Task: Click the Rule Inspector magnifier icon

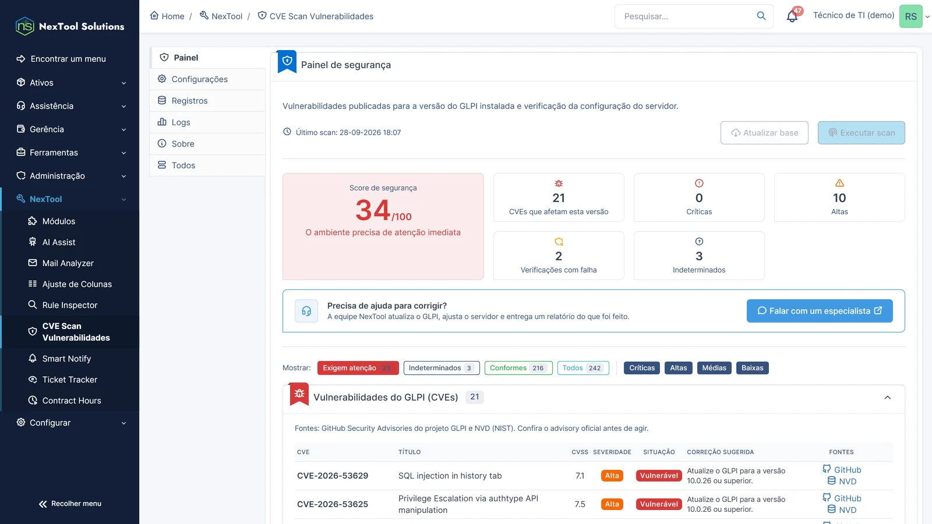Action: (x=33, y=305)
